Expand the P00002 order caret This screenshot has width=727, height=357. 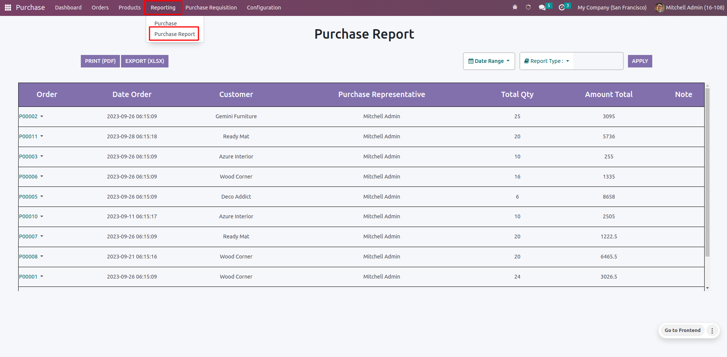point(42,116)
